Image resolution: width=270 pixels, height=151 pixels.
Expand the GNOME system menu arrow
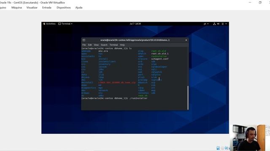[226, 24]
